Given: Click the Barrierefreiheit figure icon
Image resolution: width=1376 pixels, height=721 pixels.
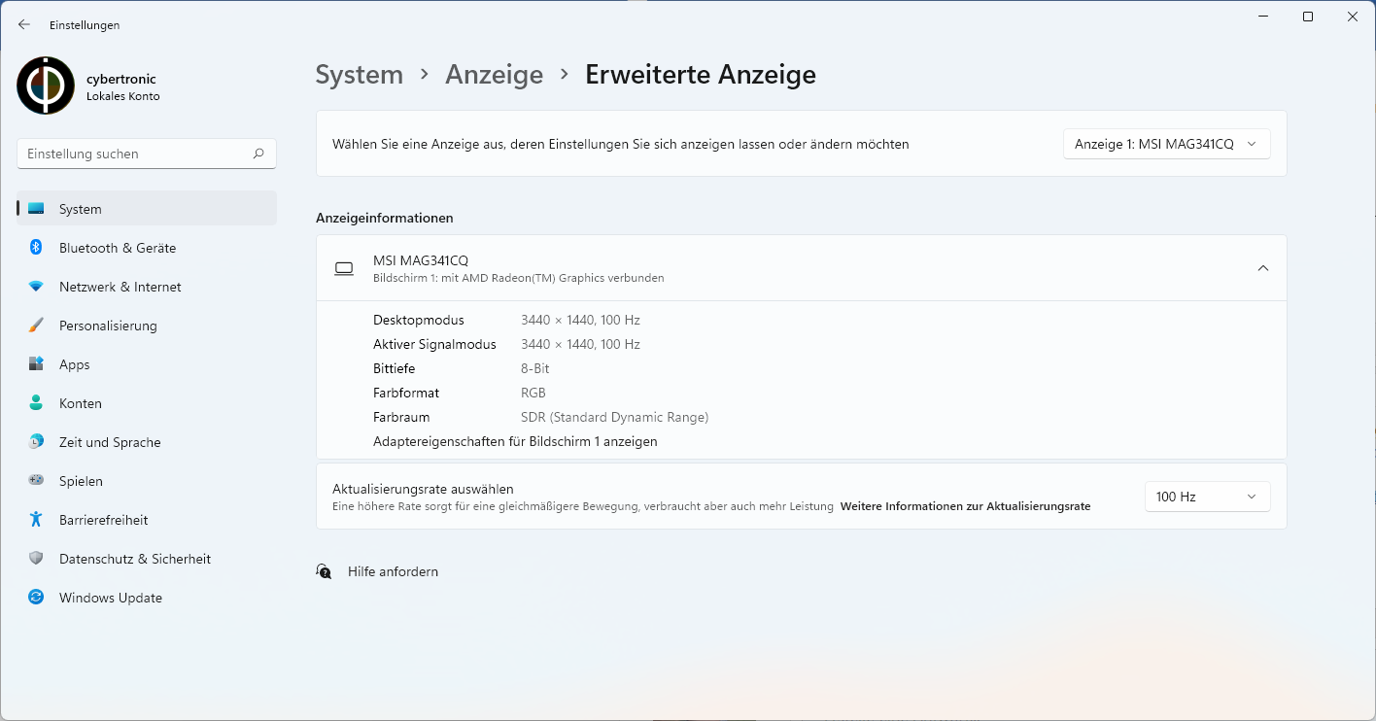Looking at the screenshot, I should [36, 520].
